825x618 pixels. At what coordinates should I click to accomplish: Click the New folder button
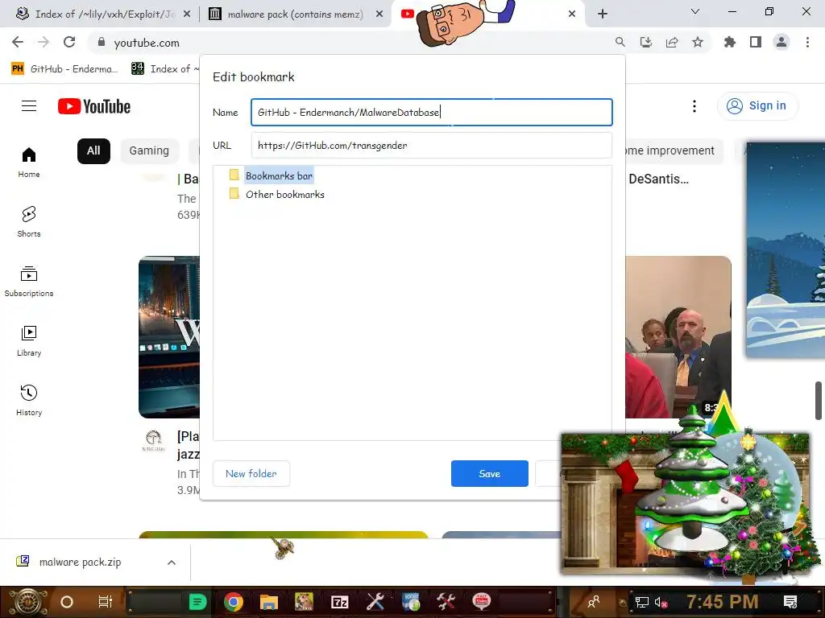point(251,473)
